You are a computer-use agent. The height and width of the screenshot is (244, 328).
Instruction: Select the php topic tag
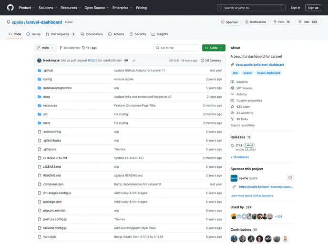pos(235,73)
